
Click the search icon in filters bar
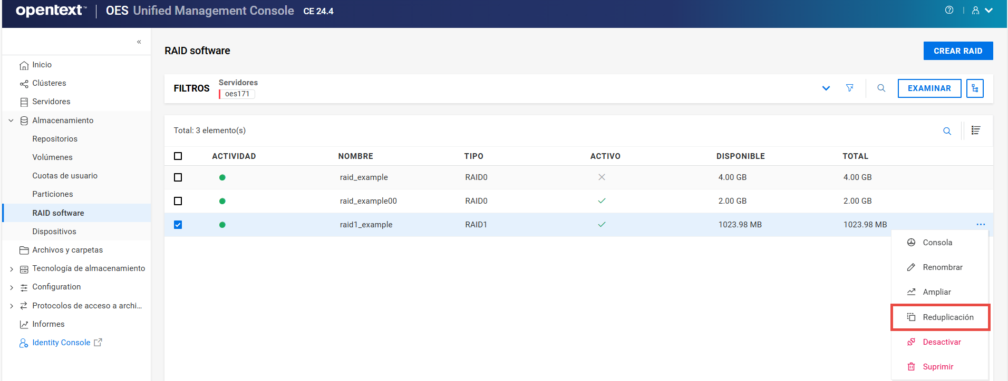point(881,88)
